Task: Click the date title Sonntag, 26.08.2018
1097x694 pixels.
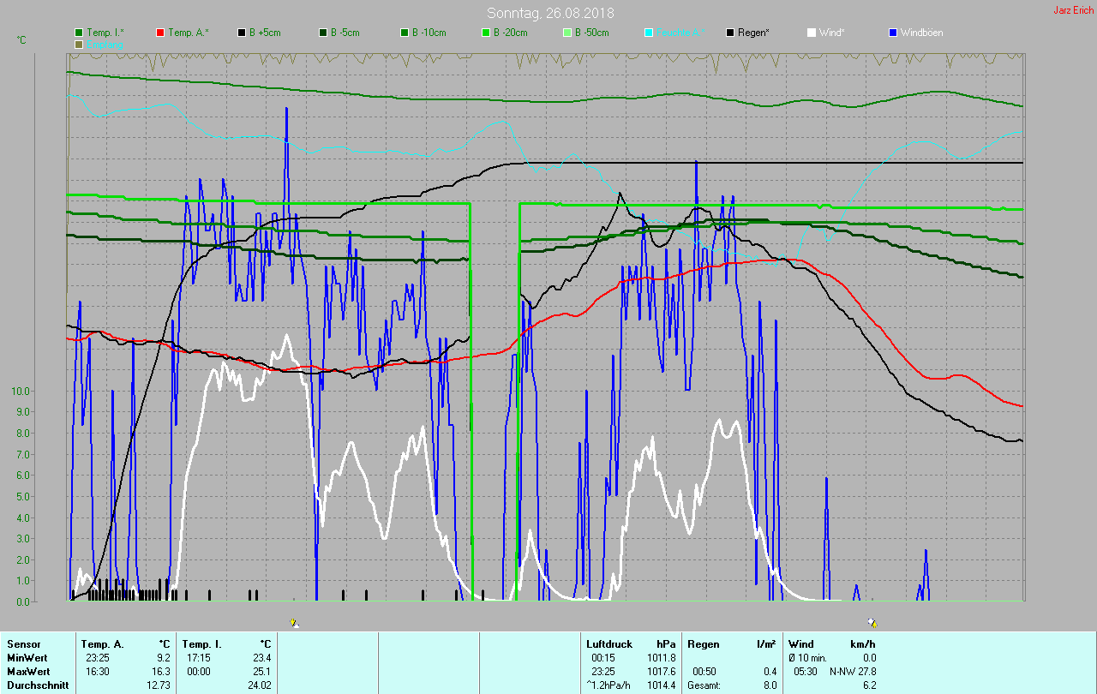Action: pyautogui.click(x=550, y=13)
